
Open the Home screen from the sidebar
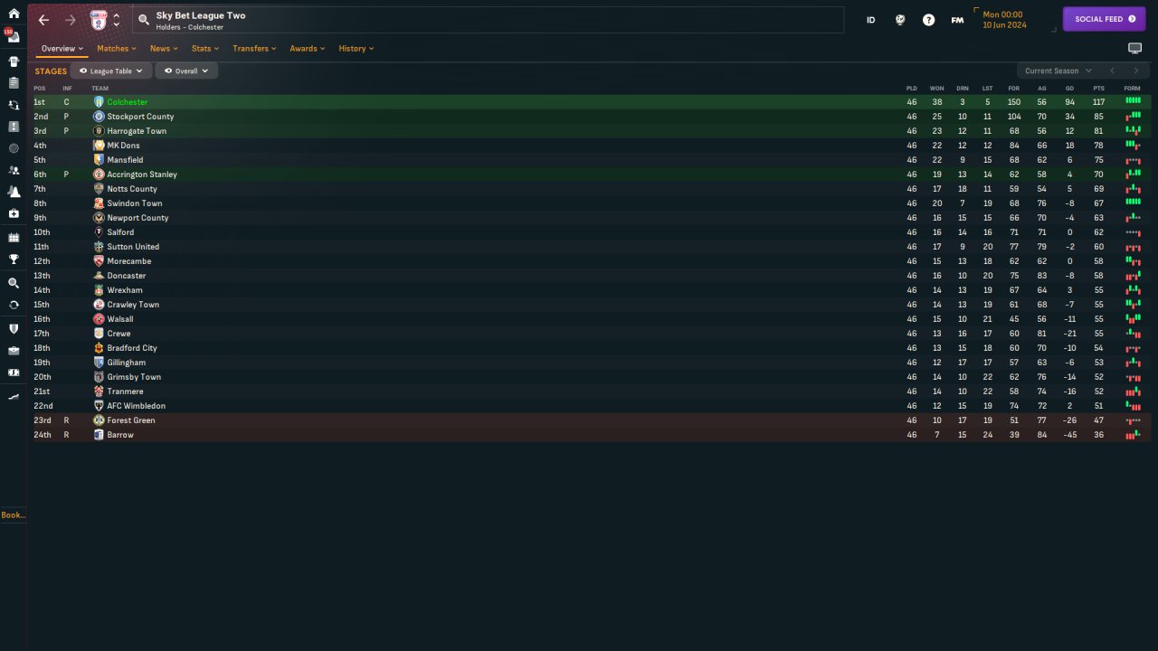click(14, 14)
